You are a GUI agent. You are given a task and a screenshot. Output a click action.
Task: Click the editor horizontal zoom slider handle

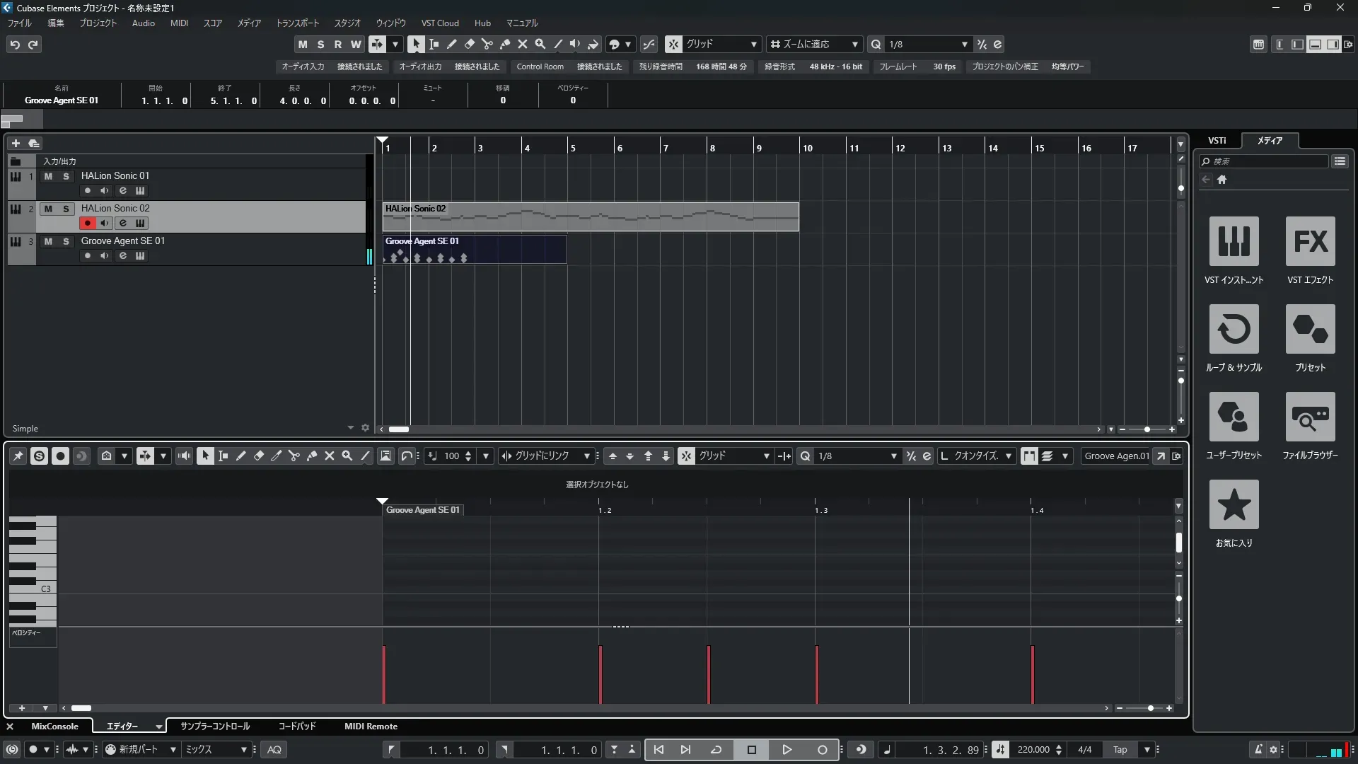(x=1151, y=708)
